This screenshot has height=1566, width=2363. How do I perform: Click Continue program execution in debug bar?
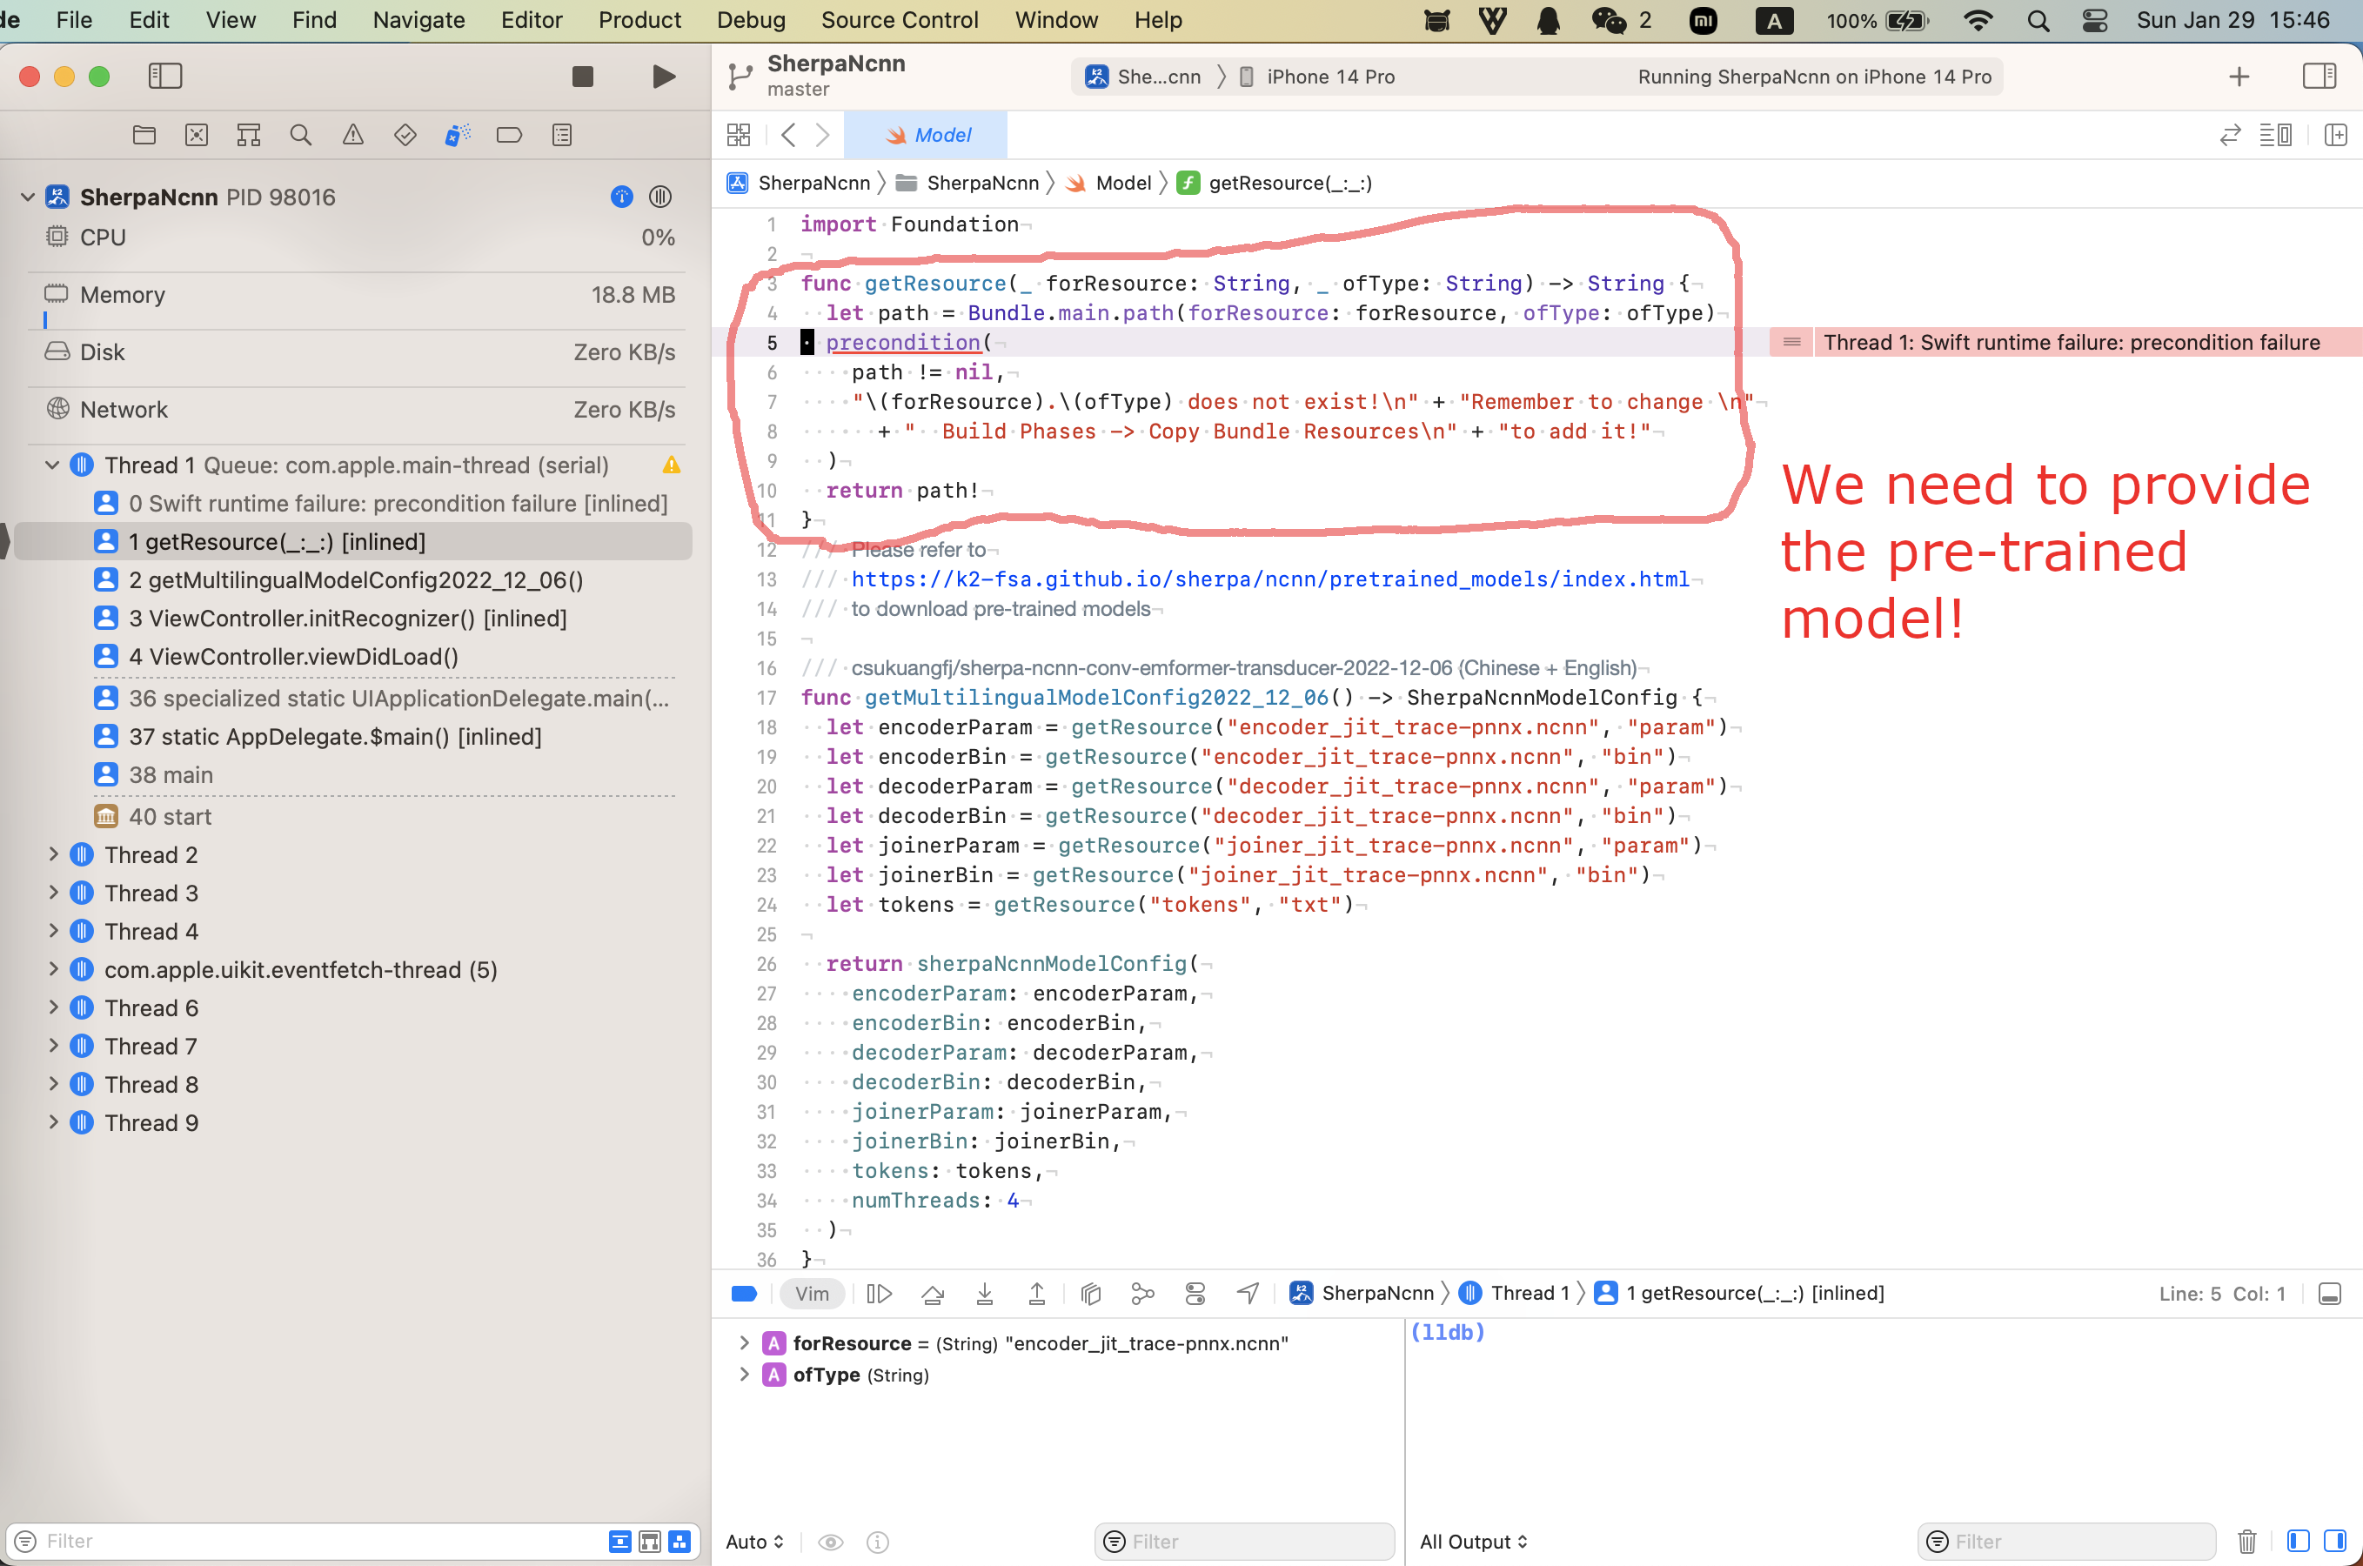tap(879, 1294)
